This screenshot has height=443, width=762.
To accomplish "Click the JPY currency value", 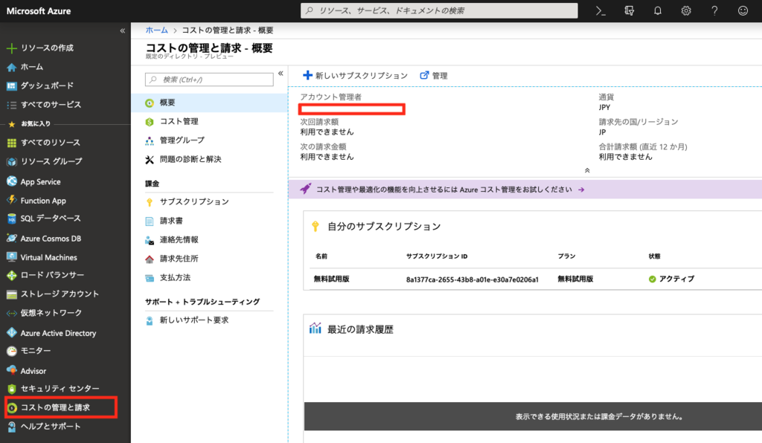I will (x=604, y=107).
